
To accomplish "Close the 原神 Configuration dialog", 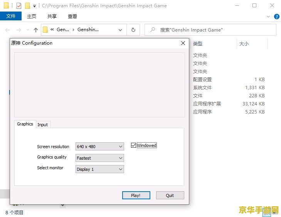I will click(x=183, y=43).
